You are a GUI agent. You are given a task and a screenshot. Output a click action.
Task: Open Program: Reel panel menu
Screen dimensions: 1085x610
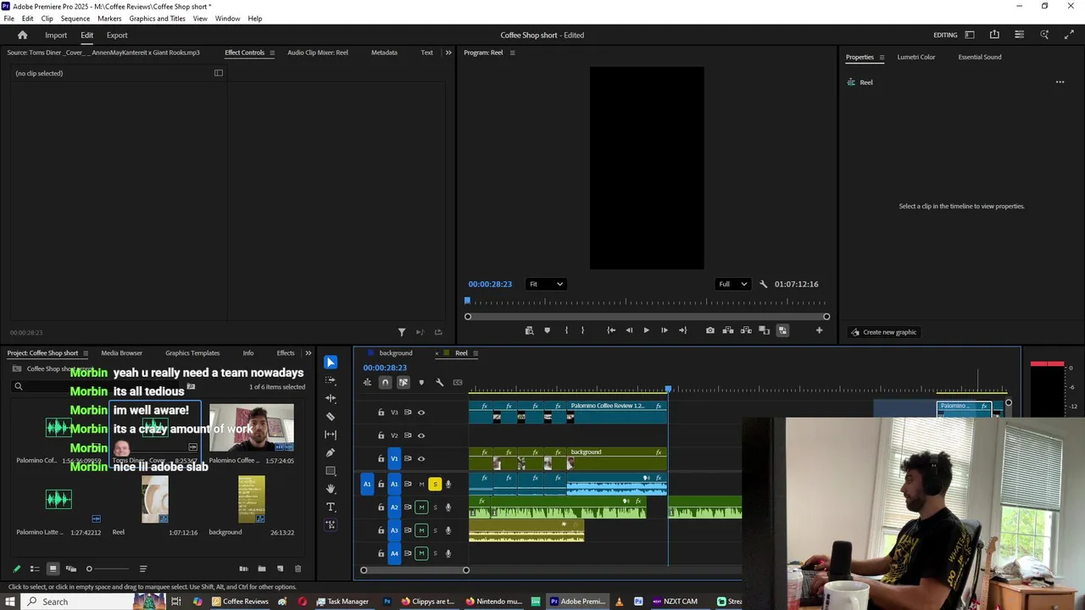point(512,53)
